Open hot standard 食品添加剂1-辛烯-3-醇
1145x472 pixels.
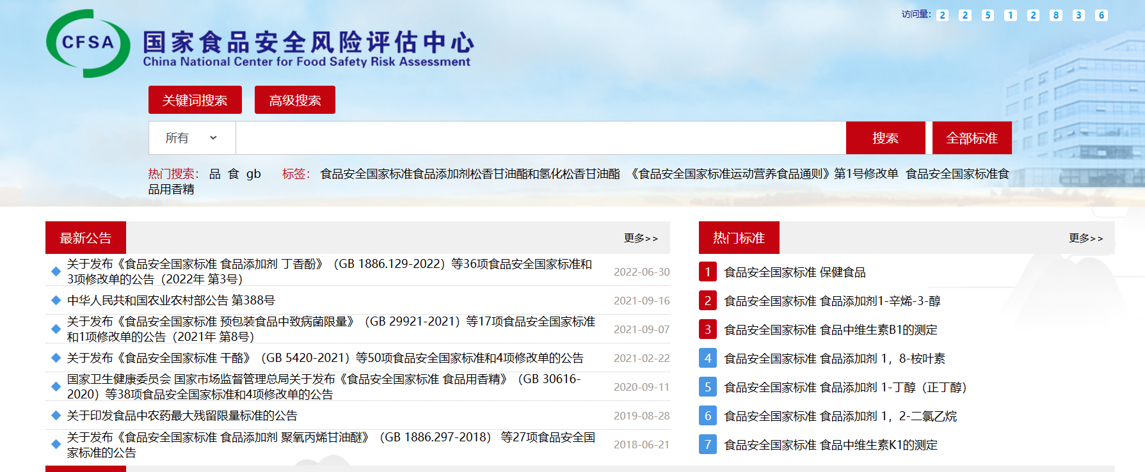pyautogui.click(x=832, y=301)
